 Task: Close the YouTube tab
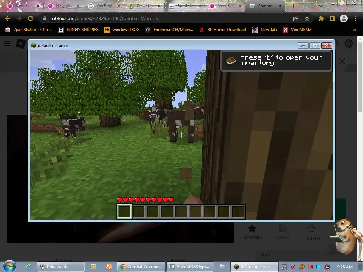tap(119, 6)
